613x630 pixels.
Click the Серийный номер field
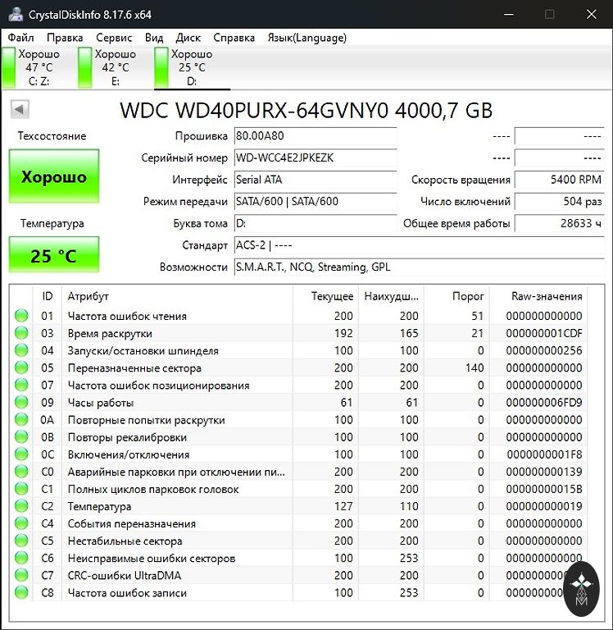click(x=315, y=157)
